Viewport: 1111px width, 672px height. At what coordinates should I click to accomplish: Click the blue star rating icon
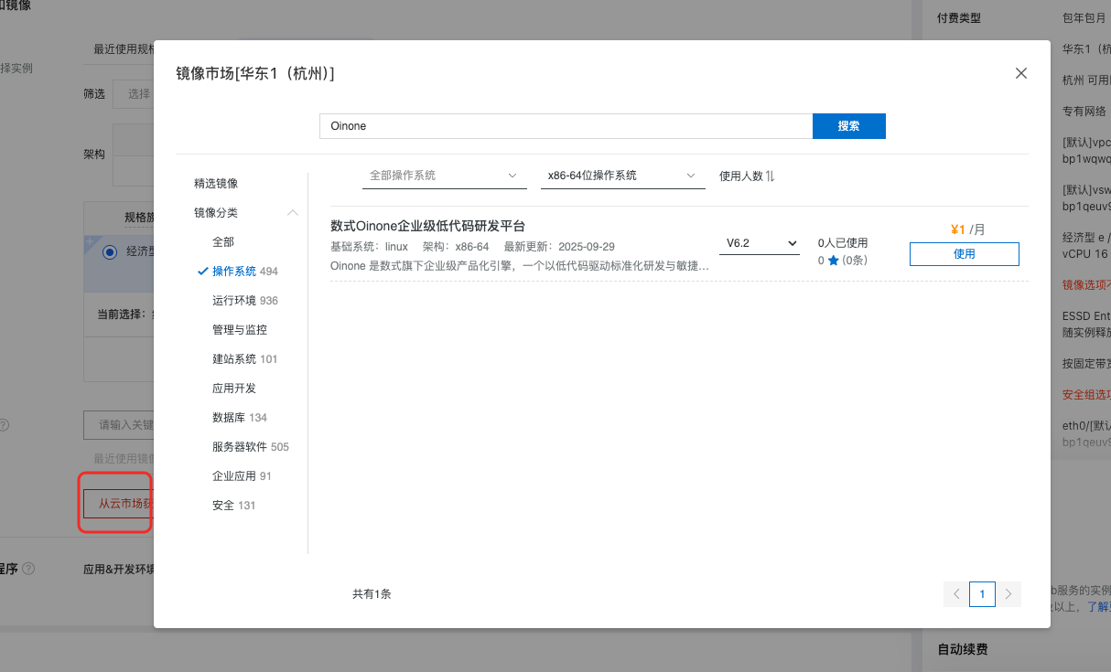pyautogui.click(x=833, y=261)
